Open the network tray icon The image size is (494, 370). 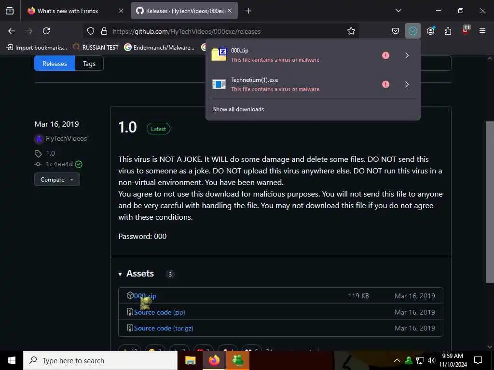420,360
